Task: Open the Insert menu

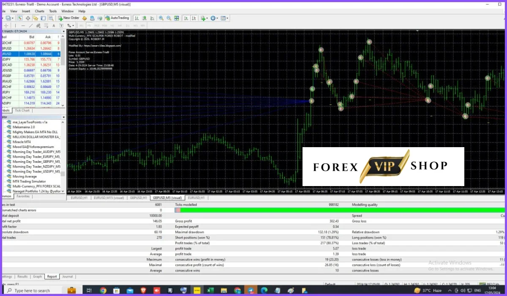Action: (x=26, y=11)
